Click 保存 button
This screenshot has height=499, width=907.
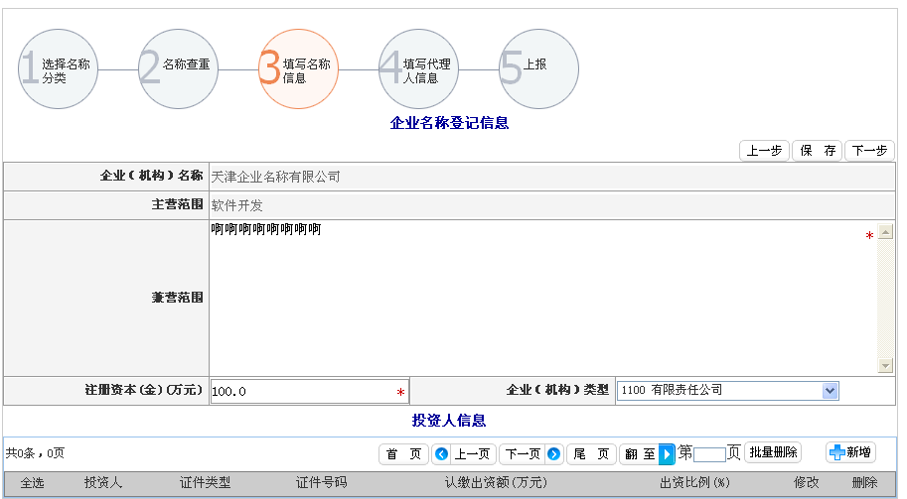point(818,151)
